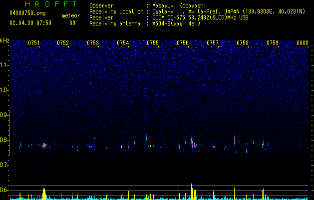The image size is (314, 200).
Task: Select receiver text ICOM IC-575 53.7492 MHz USB
Action: pyautogui.click(x=200, y=17)
